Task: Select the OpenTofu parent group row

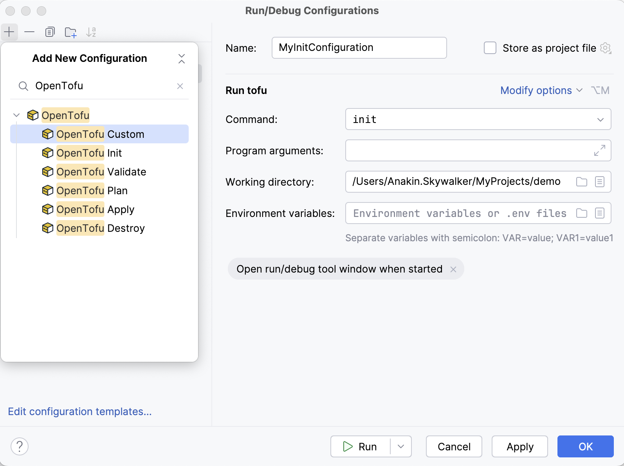Action: 99,115
